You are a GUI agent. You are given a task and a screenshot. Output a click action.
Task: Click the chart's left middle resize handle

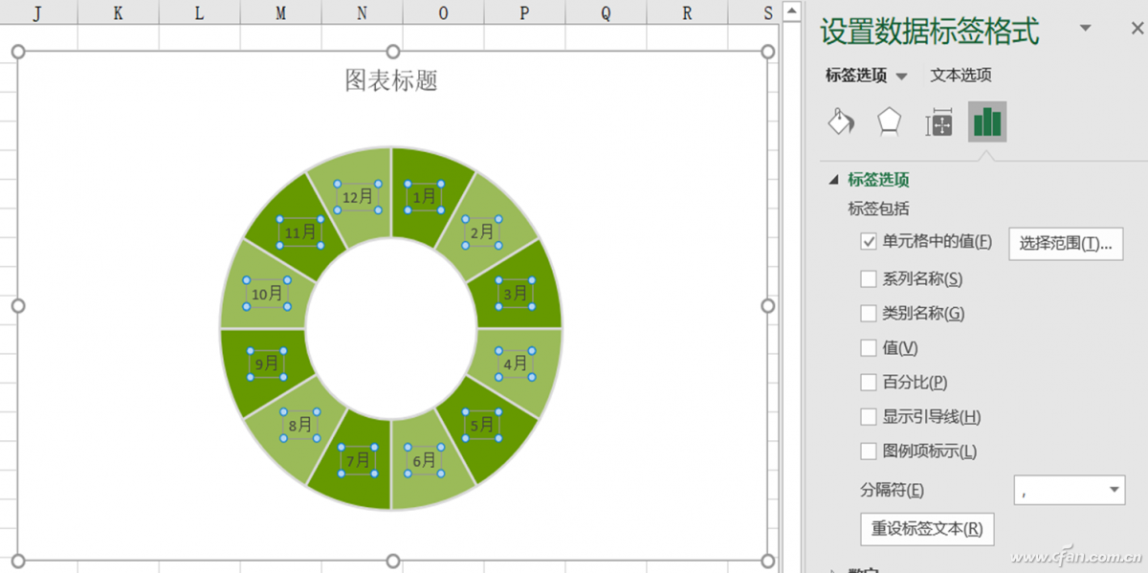[x=17, y=305]
